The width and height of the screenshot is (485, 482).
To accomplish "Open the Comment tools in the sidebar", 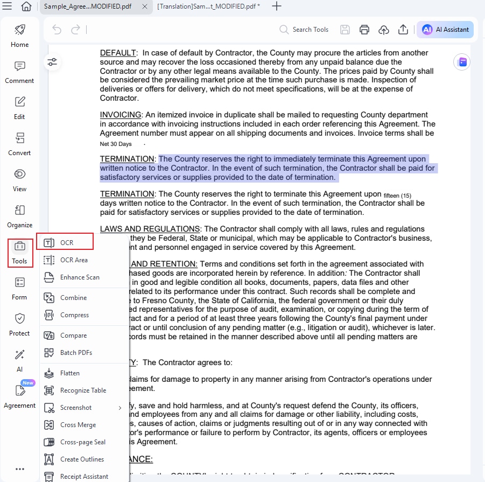I will pyautogui.click(x=19, y=72).
